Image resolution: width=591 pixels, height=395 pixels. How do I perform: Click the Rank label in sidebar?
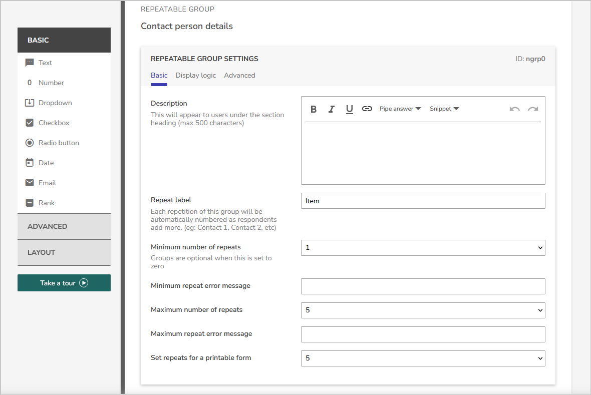[47, 202]
